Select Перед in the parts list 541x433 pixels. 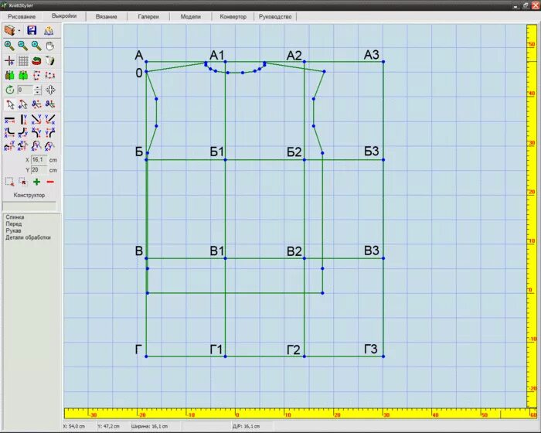pos(13,223)
